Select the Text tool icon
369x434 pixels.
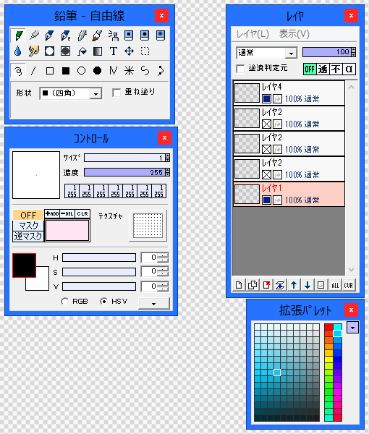tap(113, 51)
